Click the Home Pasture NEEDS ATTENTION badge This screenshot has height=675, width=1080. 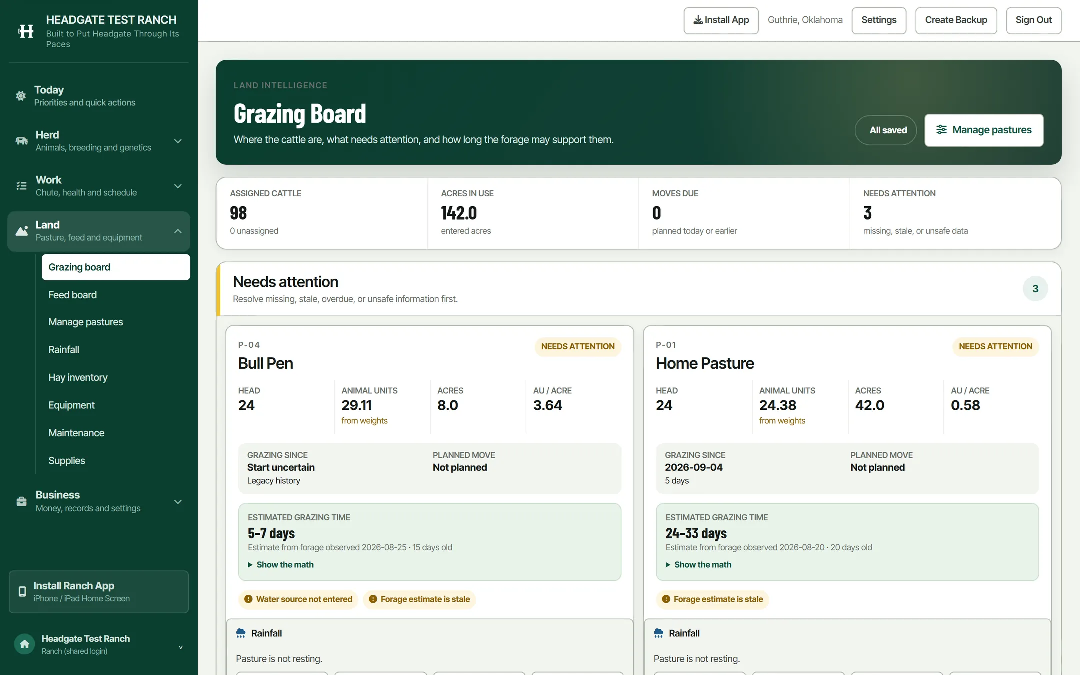pos(995,347)
